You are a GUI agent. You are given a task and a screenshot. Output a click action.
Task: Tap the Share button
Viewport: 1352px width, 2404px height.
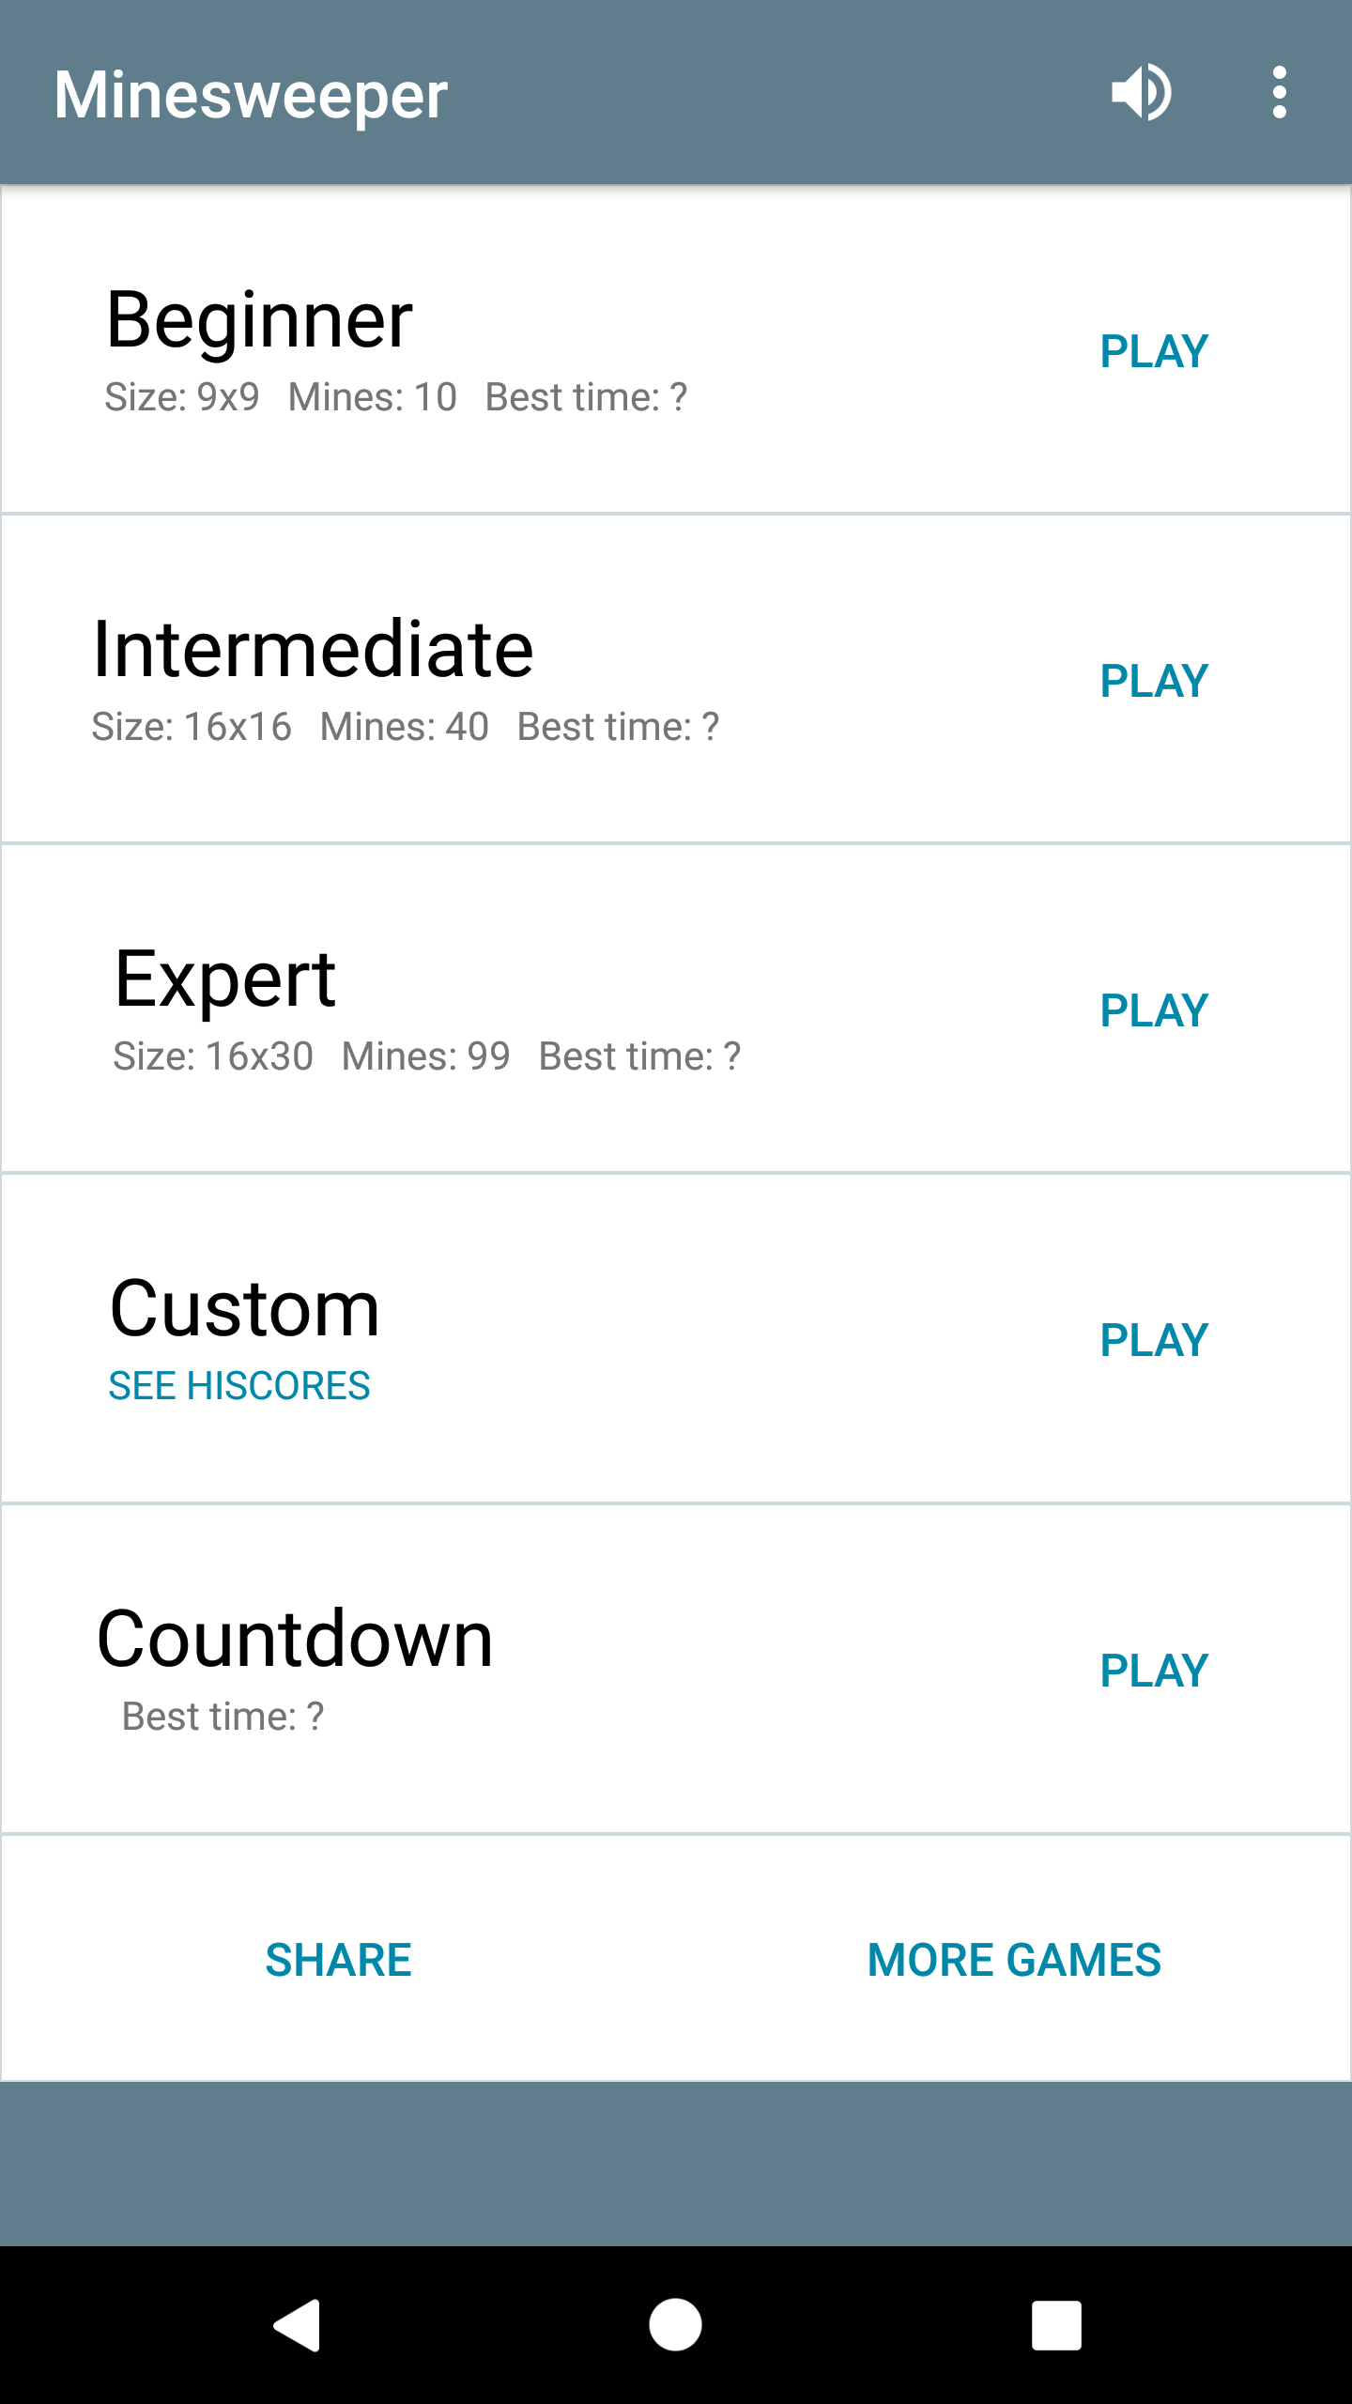coord(338,1960)
